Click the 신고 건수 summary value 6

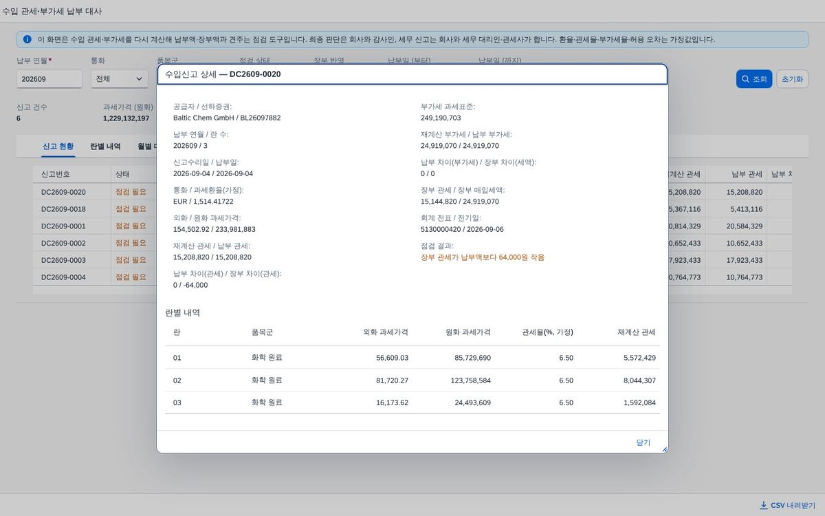[19, 118]
